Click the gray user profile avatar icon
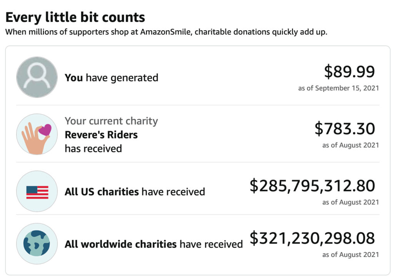 (37, 77)
